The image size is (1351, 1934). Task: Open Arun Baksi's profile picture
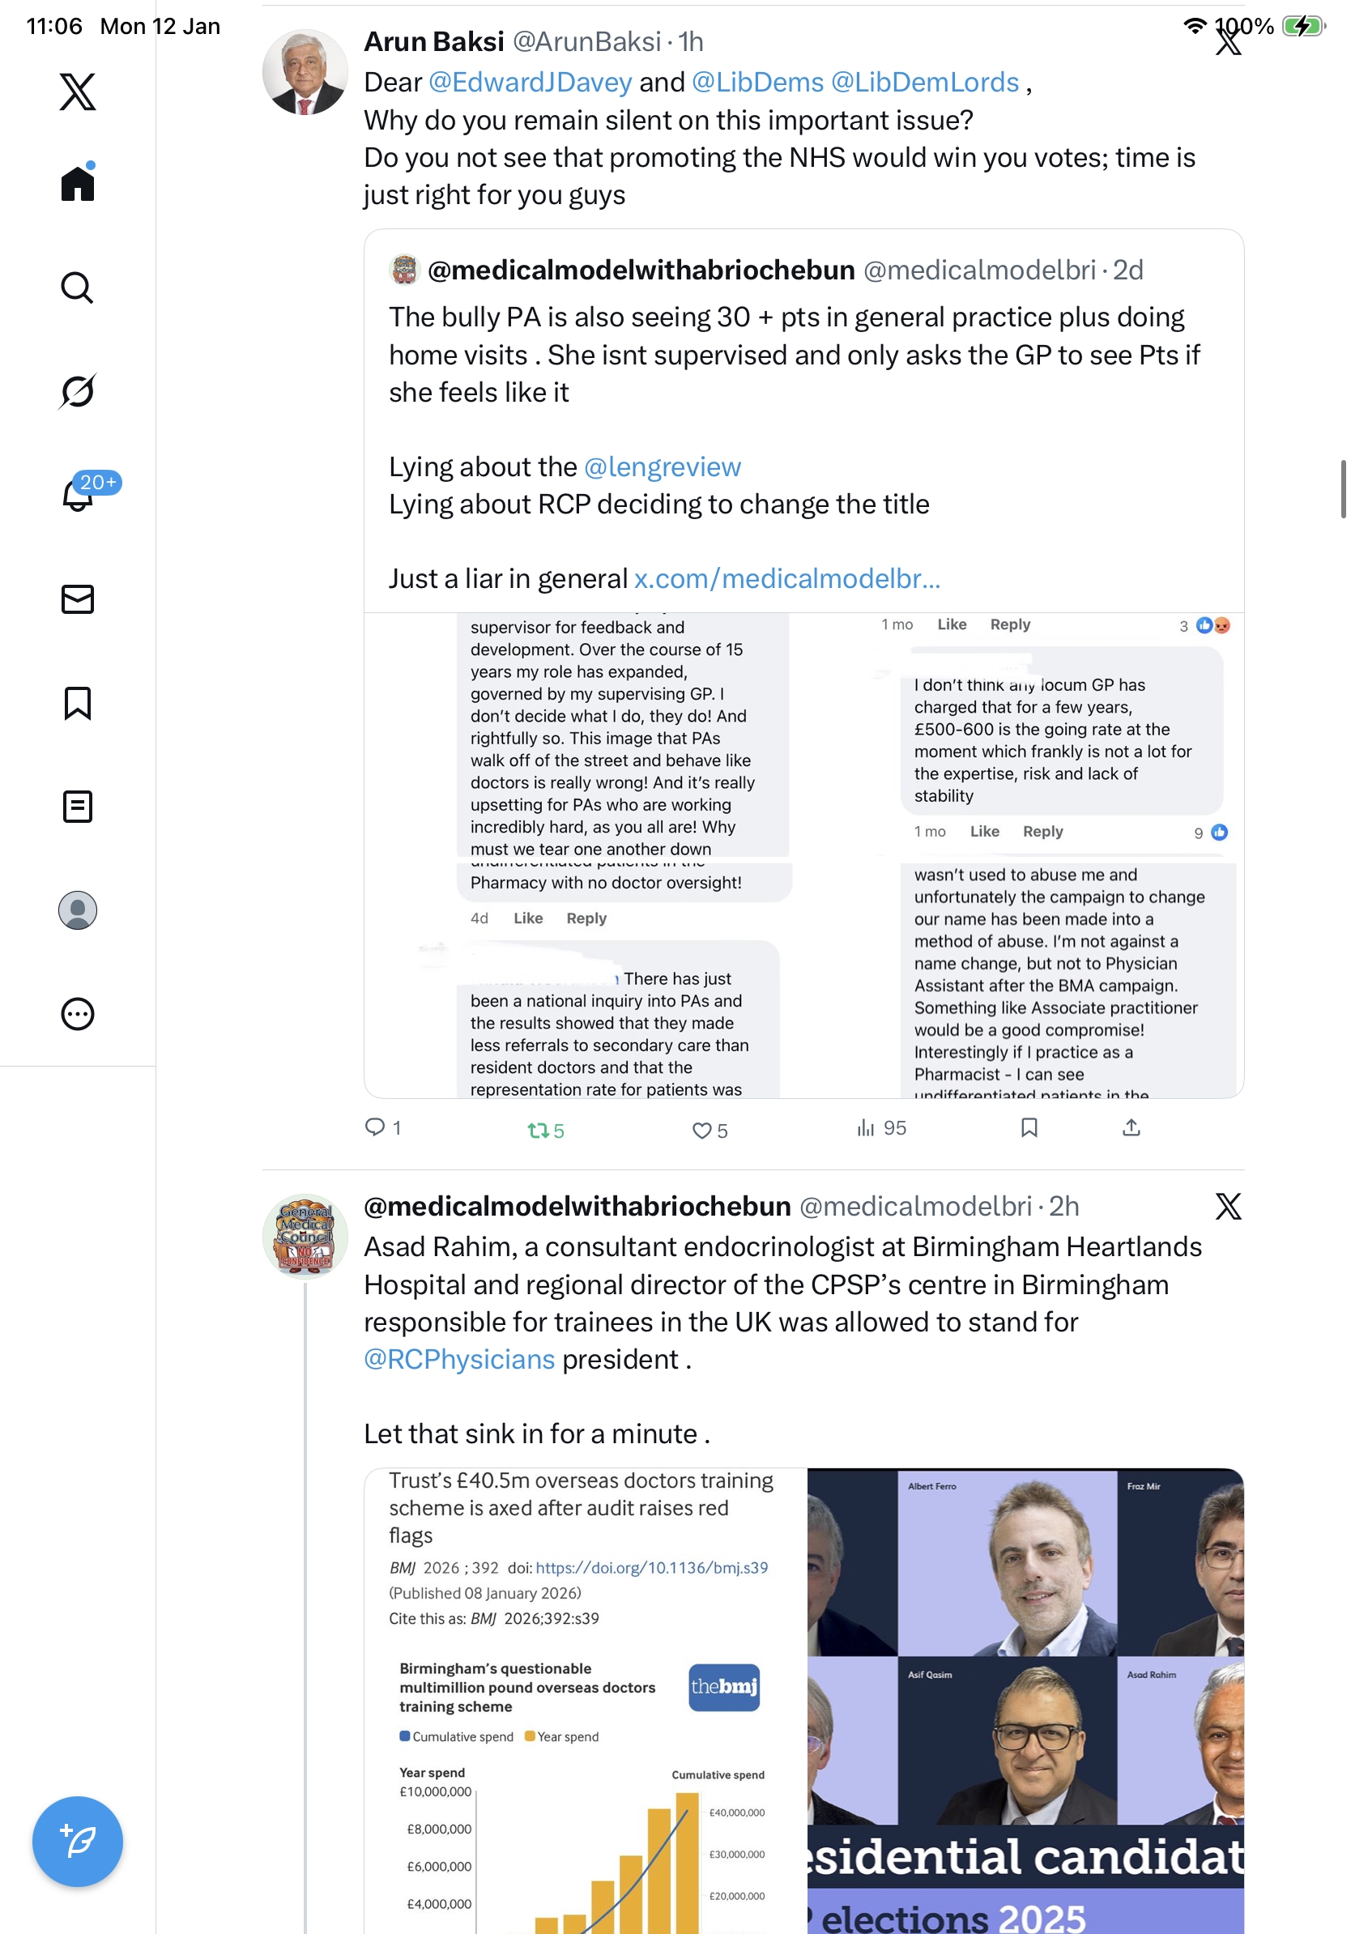(305, 72)
